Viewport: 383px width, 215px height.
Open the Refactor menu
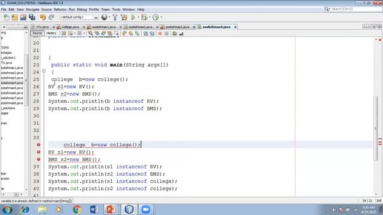60,10
